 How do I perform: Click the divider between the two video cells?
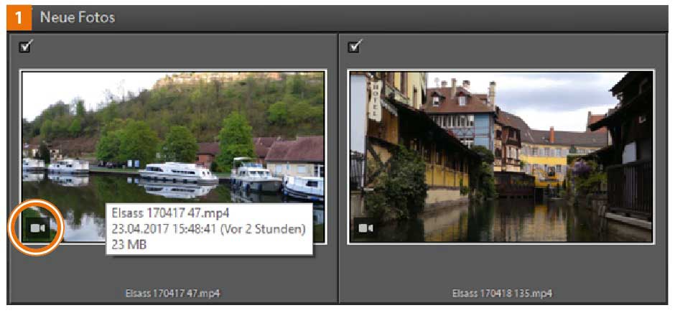pos(338,168)
